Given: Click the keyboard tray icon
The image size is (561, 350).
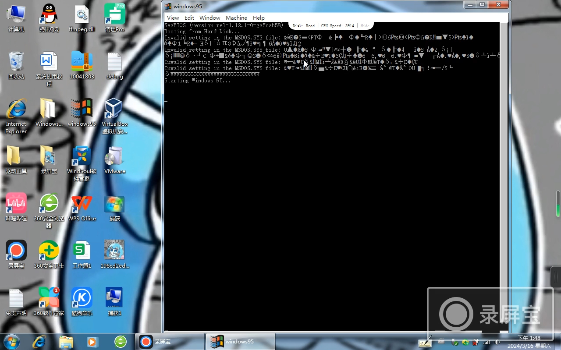Looking at the screenshot, I should (x=441, y=342).
